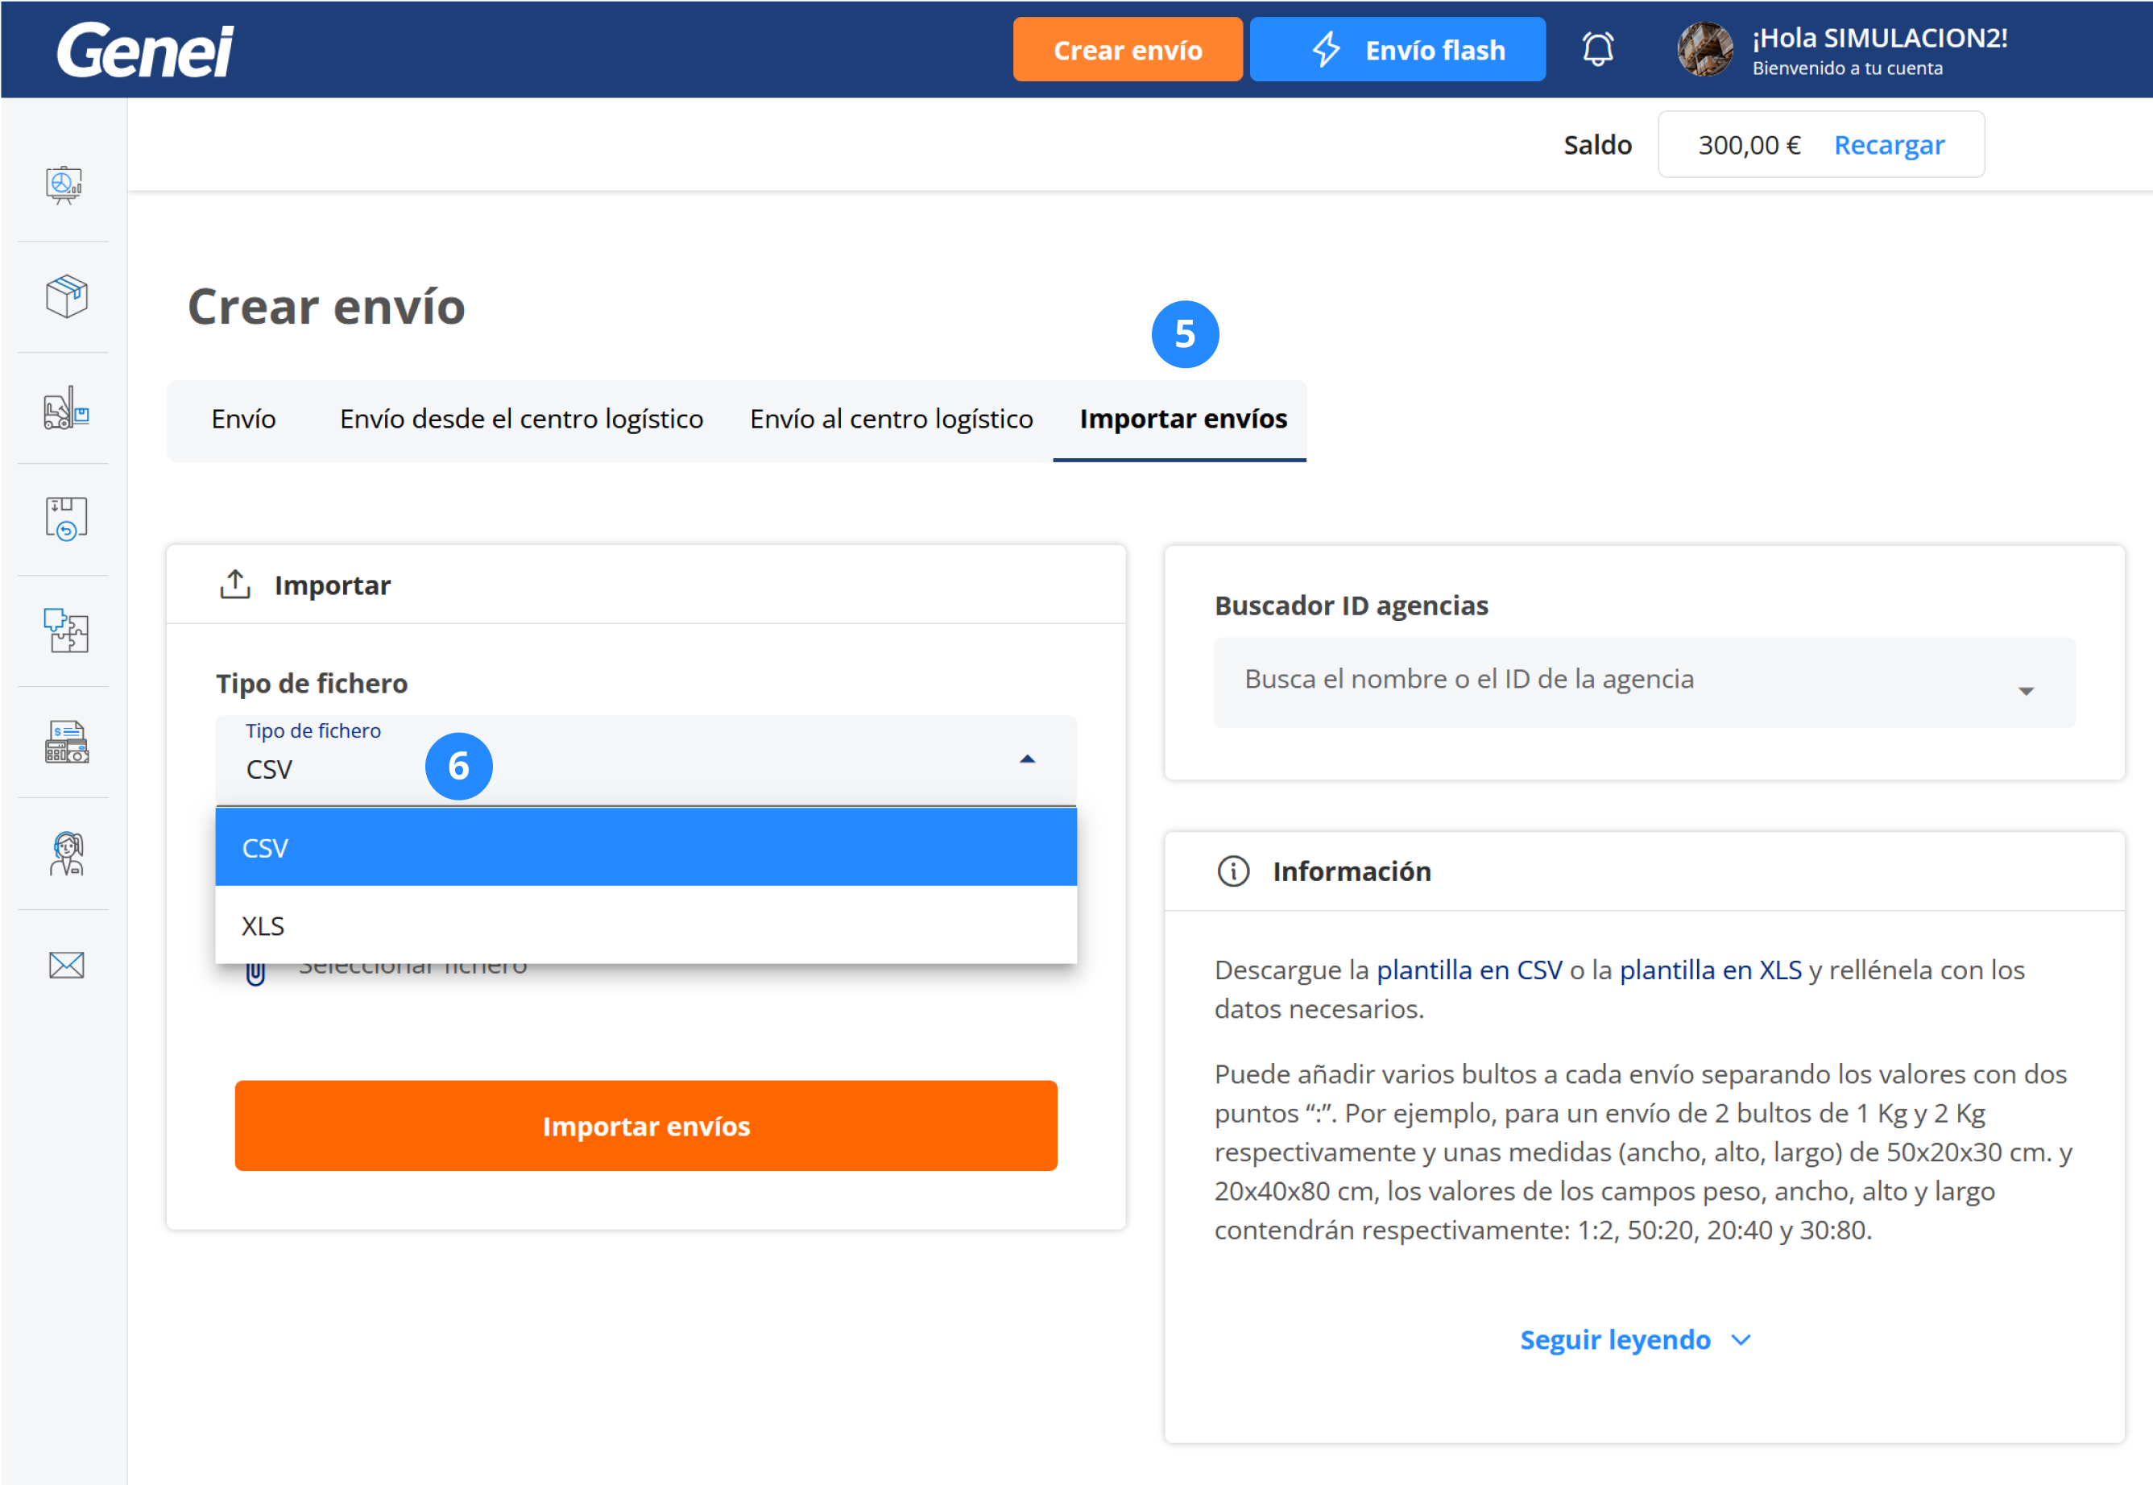
Task: Click the user profile avatar
Action: pyautogui.click(x=1704, y=49)
